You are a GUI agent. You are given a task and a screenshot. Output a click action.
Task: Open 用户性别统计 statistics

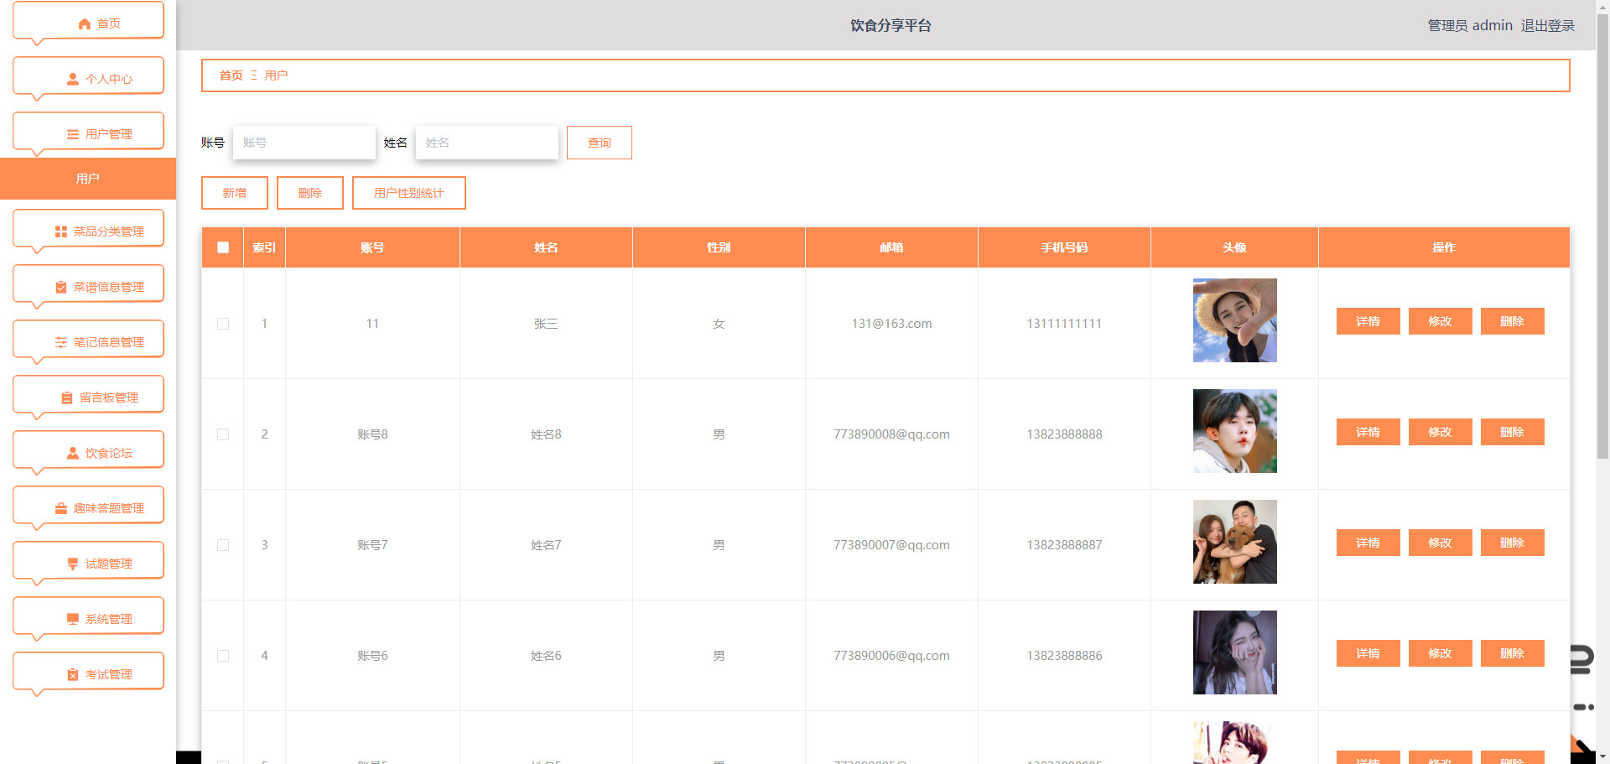pyautogui.click(x=409, y=193)
